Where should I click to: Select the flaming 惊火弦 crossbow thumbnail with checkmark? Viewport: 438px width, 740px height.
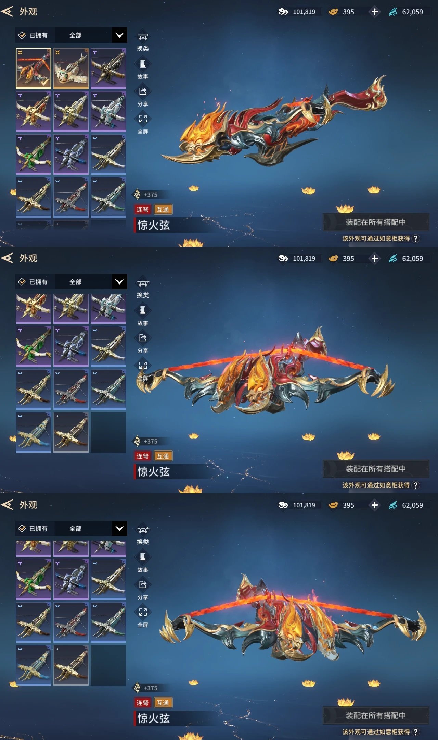point(34,69)
